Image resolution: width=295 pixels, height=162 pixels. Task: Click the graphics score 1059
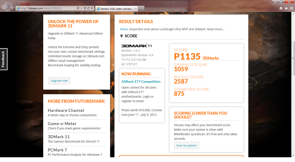[x=181, y=69]
